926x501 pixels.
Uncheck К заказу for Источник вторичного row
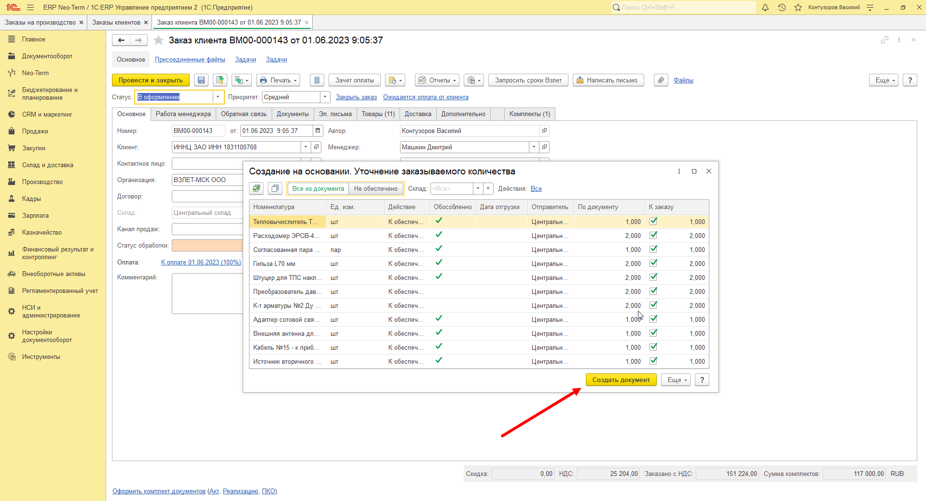pyautogui.click(x=653, y=361)
